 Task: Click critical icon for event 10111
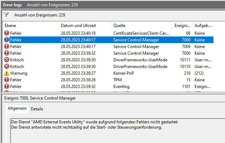tap(7, 60)
